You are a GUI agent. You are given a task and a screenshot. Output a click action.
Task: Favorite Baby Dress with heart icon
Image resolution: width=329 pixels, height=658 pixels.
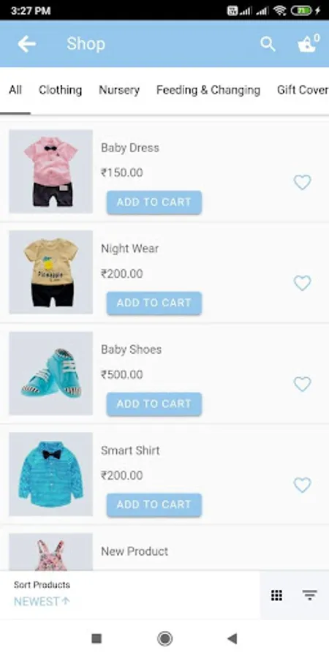(302, 182)
